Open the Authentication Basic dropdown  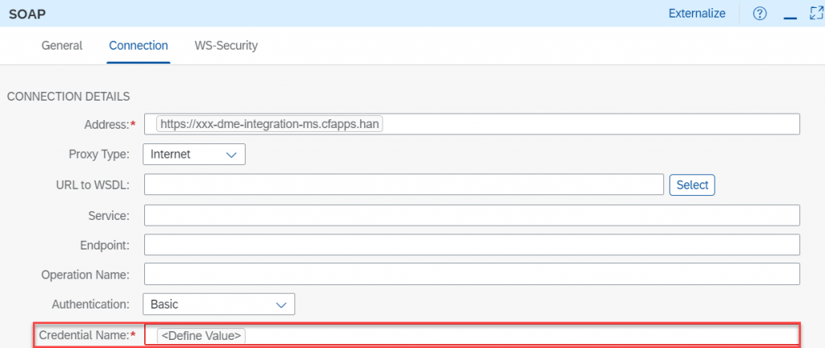tap(218, 304)
